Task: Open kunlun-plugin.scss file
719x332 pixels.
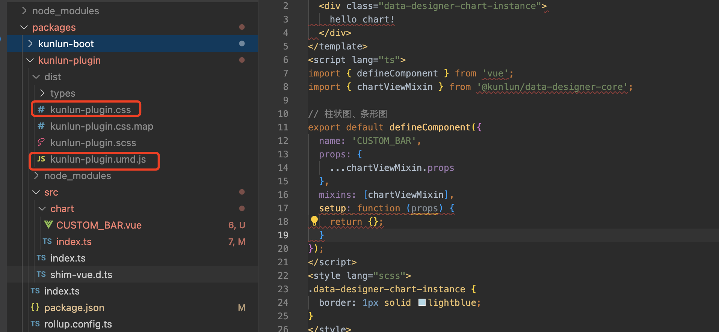Action: [x=93, y=143]
